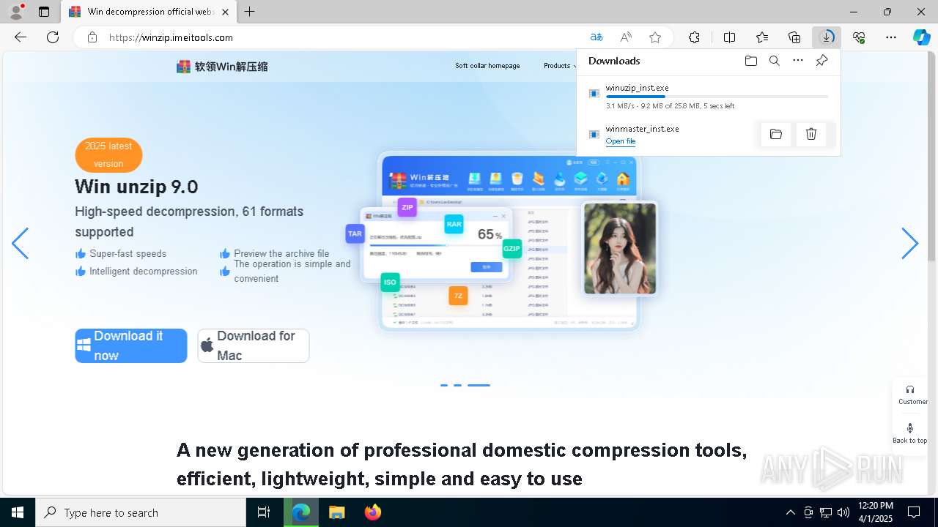Search downloads with magnifier icon
938x527 pixels.
click(x=774, y=61)
